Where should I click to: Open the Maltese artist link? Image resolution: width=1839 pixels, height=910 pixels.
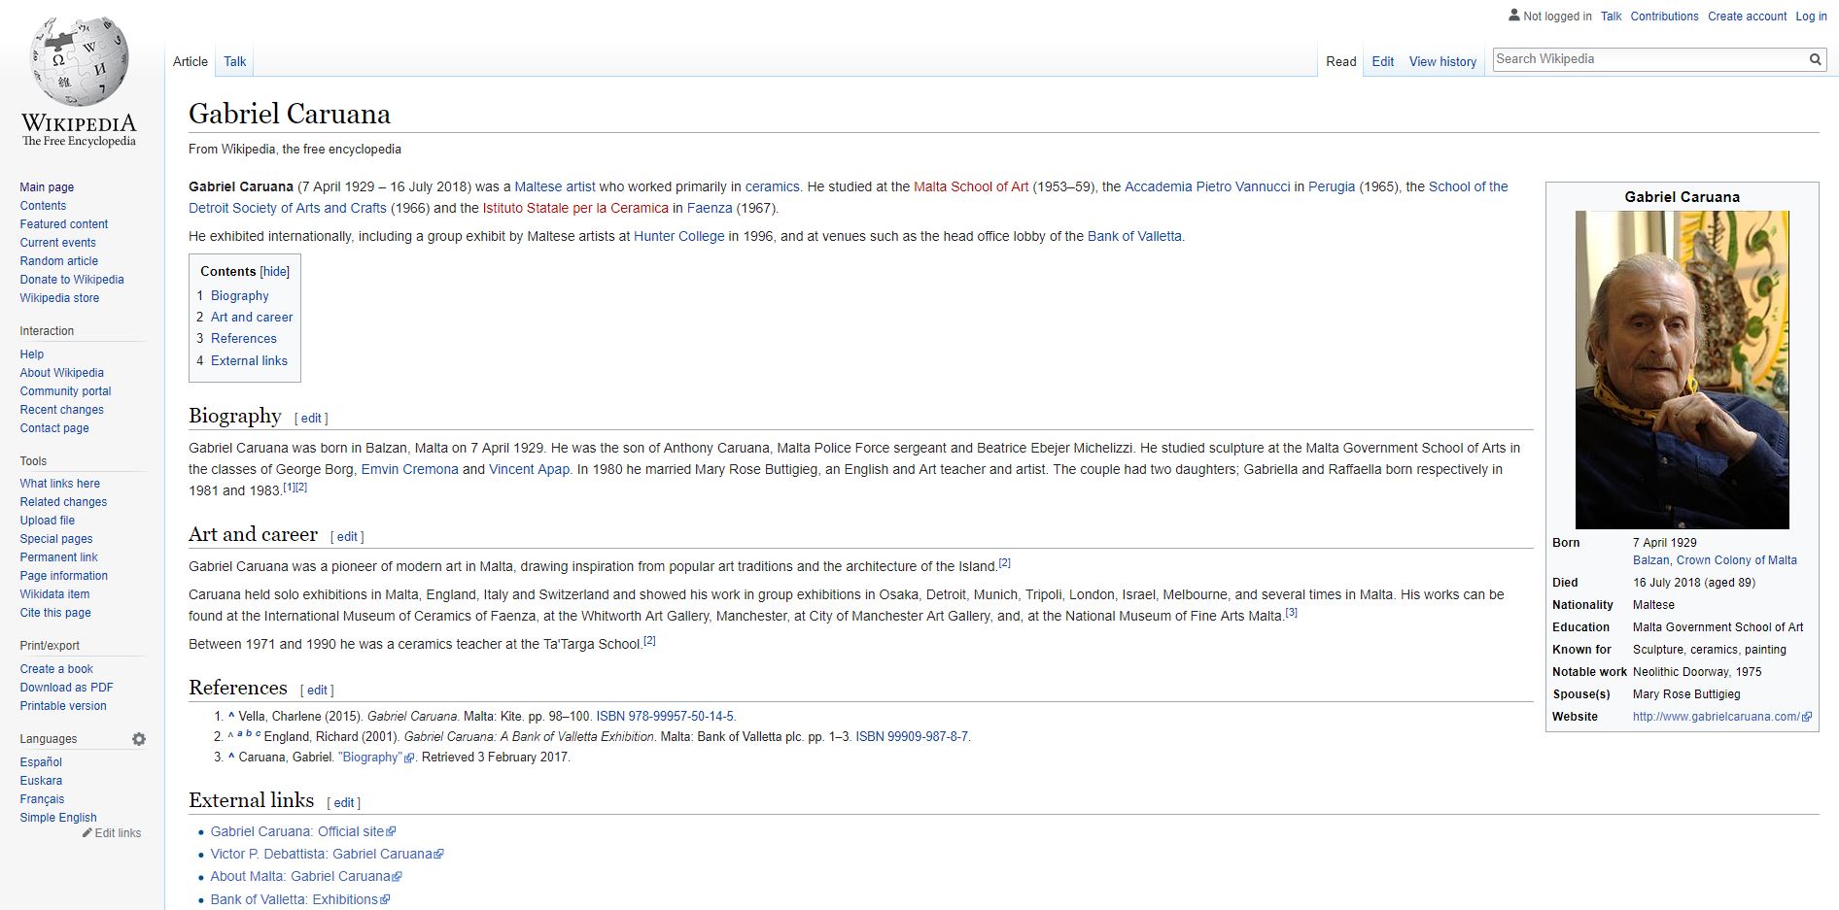(554, 186)
